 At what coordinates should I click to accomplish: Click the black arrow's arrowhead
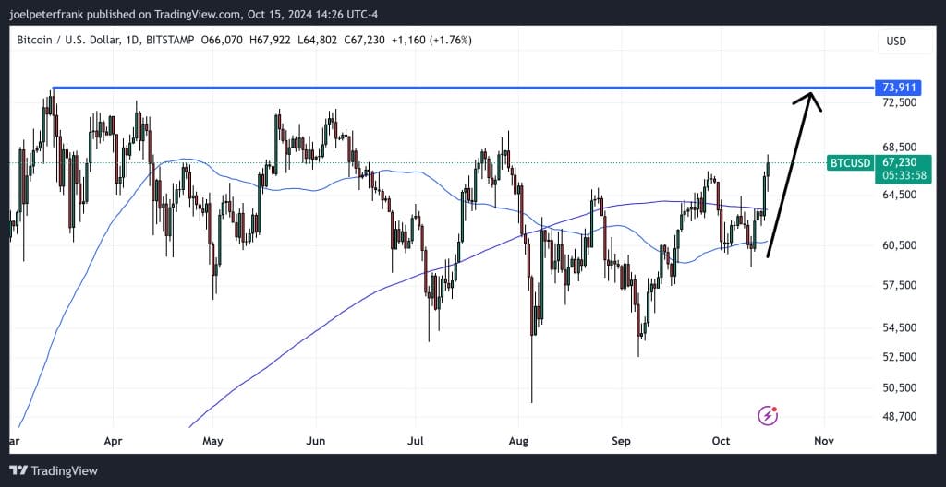point(810,100)
